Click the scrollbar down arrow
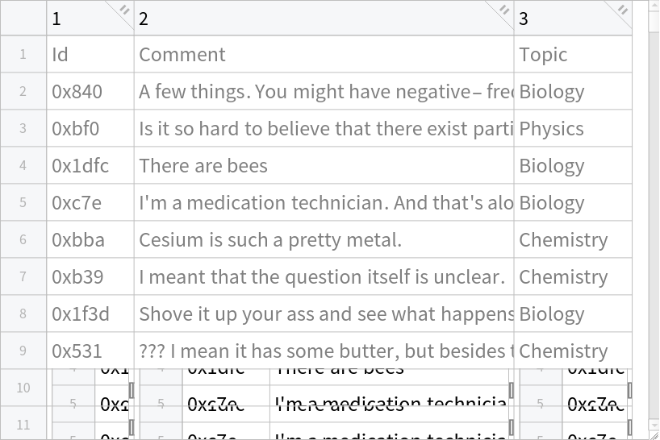Screen dimensions: 660x440 [654, 425]
